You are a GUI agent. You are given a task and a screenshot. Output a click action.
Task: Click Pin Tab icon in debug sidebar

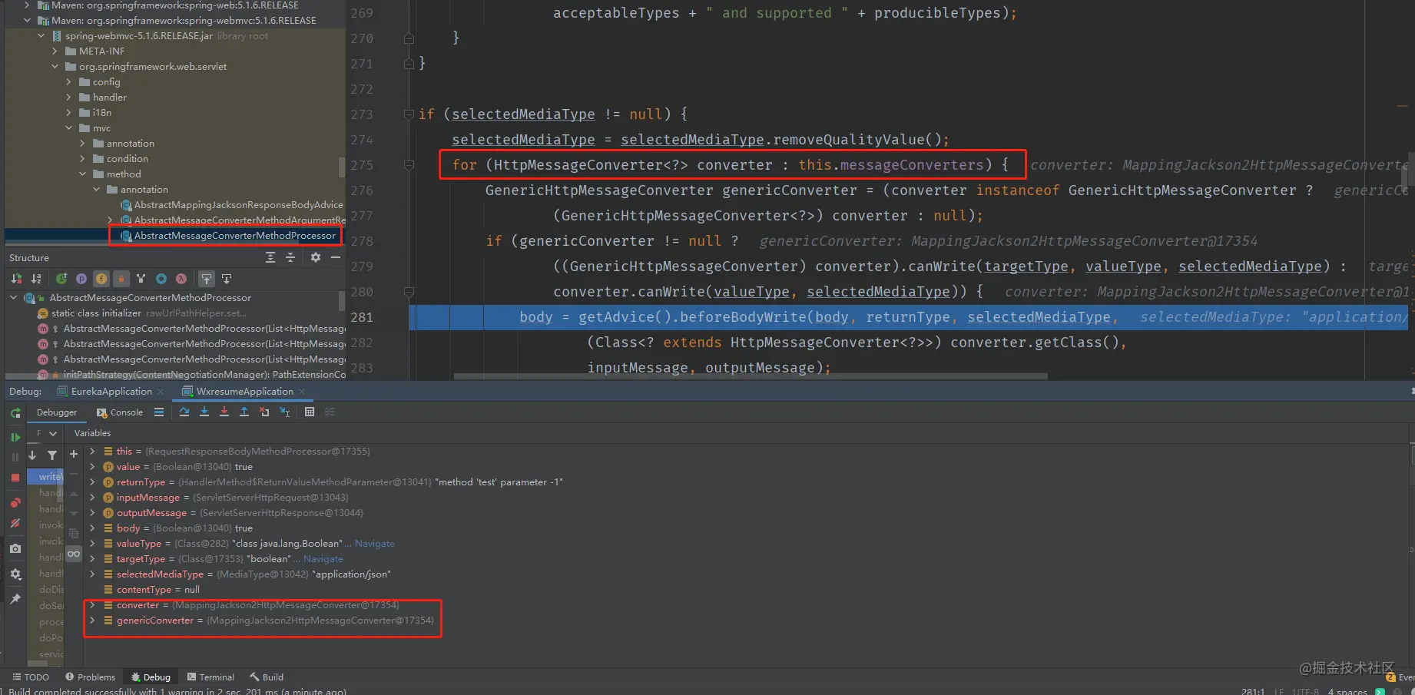point(15,599)
